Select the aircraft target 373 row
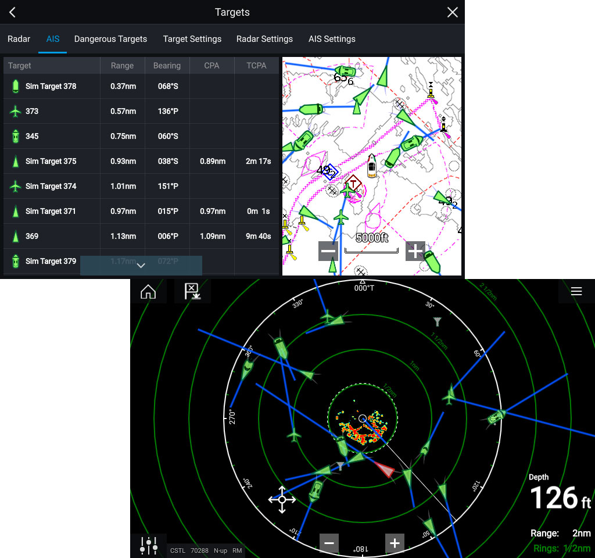This screenshot has height=558, width=595. coord(141,111)
